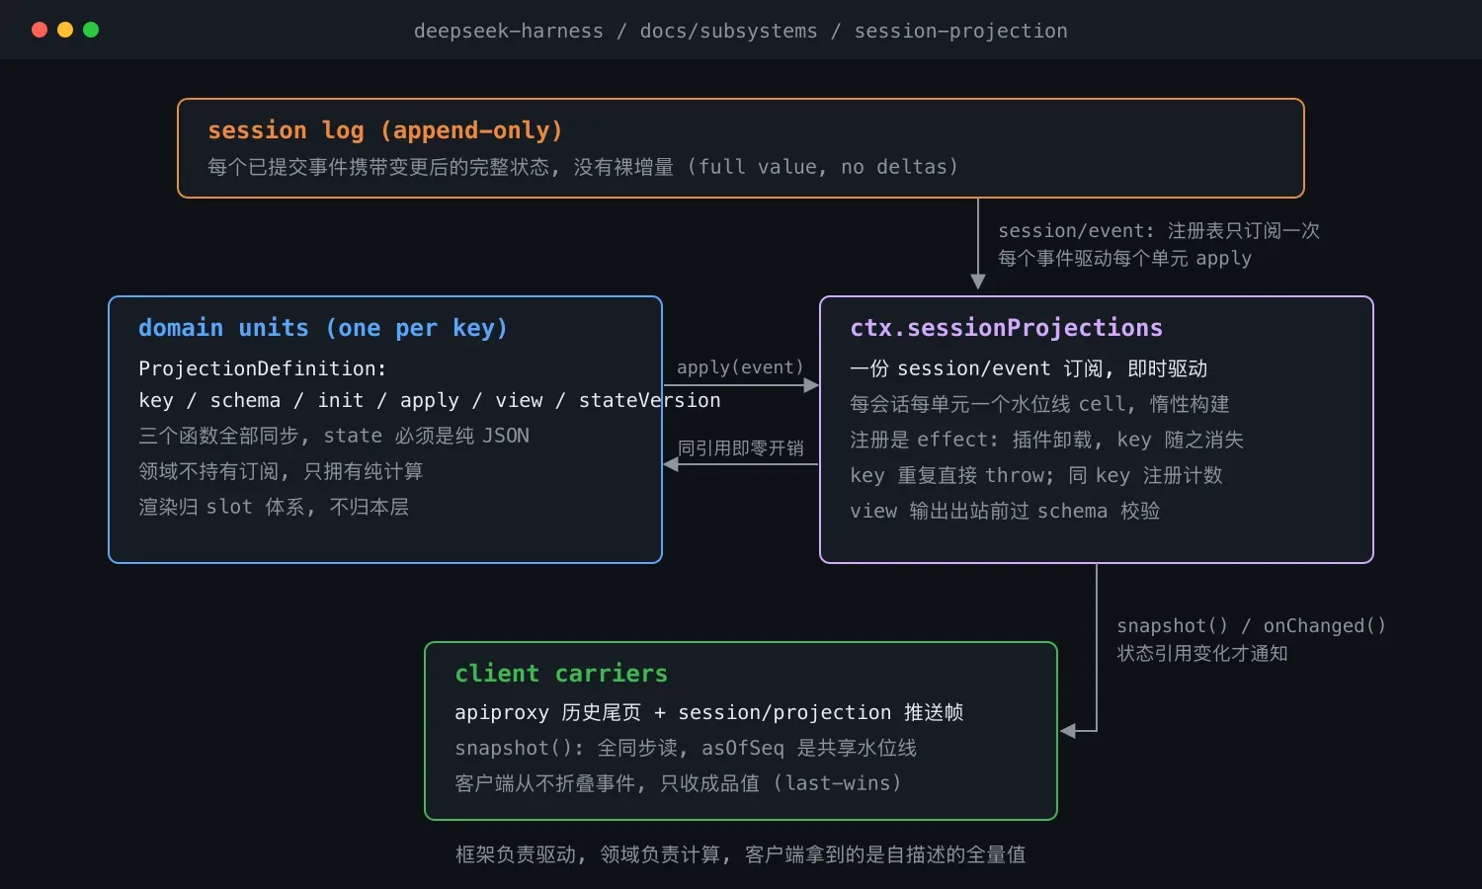Select the "同引用即零开销" arrow label
The width and height of the screenshot is (1482, 889).
tap(740, 448)
